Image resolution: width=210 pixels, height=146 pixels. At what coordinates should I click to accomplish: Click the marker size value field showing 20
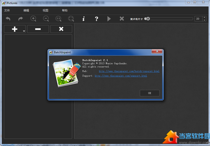pos(198,19)
